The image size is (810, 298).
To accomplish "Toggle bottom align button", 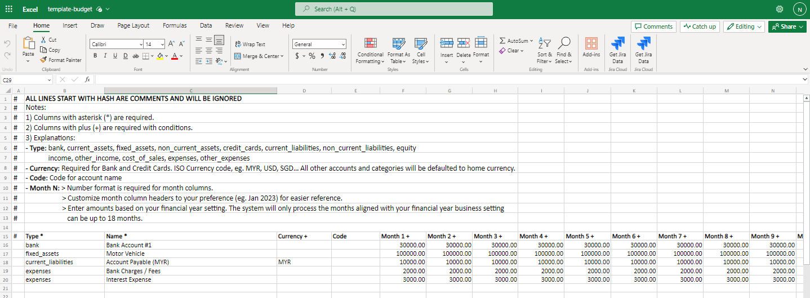I will click(219, 40).
